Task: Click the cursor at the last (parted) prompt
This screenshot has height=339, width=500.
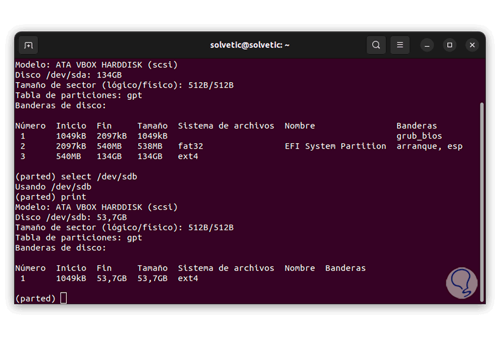Action: pyautogui.click(x=64, y=298)
